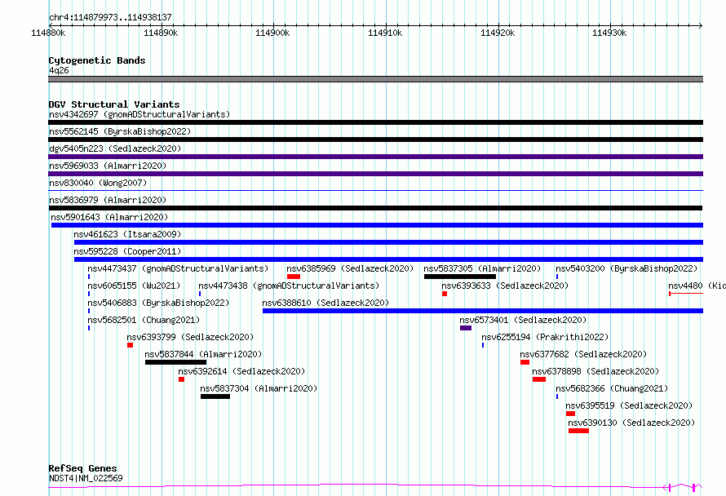The image size is (726, 496).
Task: Click the 114930k ruler tick label
Action: [x=610, y=33]
